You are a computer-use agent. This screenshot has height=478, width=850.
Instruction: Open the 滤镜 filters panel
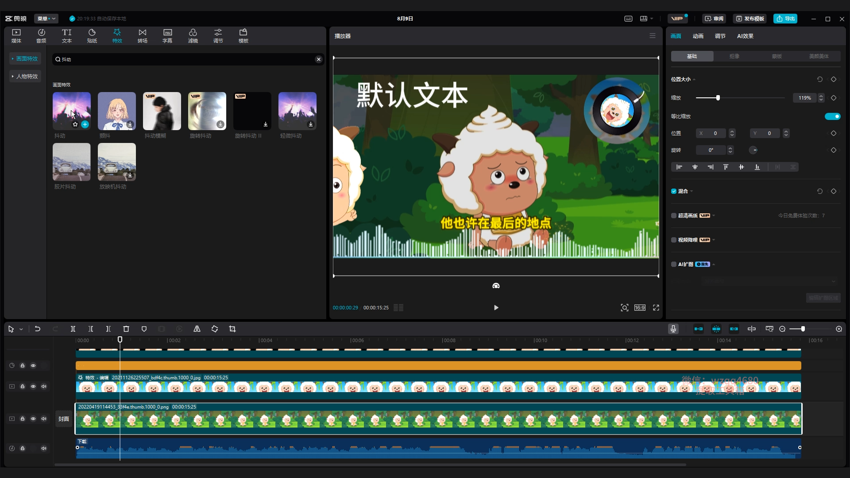(x=193, y=35)
